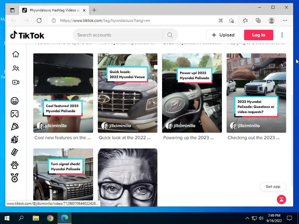This screenshot has height=224, width=299.
Task: Click Microsoft Edge taskbar icon
Action: coord(65,218)
